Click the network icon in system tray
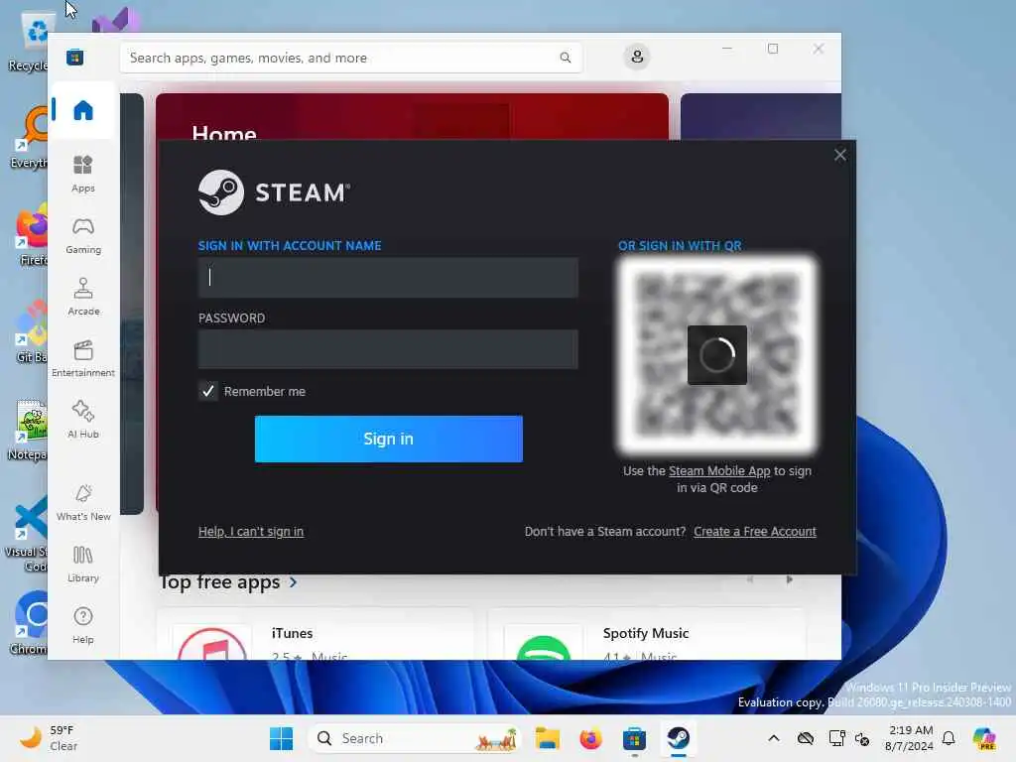The width and height of the screenshot is (1016, 762). point(836,738)
